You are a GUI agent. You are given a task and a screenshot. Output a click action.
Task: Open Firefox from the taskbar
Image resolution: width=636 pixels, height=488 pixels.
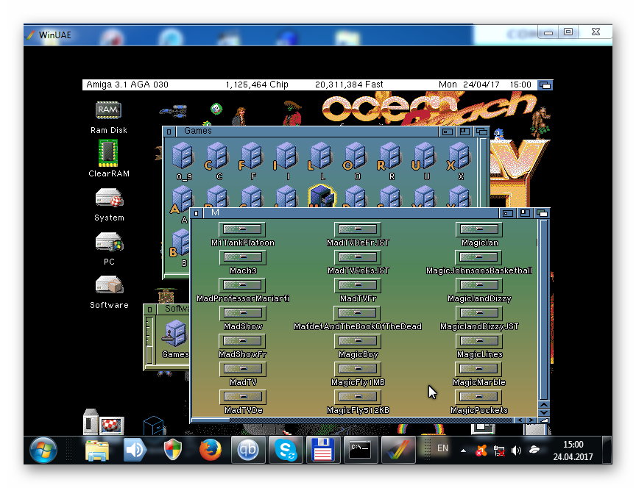click(210, 450)
